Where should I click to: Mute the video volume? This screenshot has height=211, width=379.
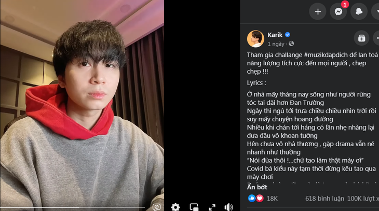[228, 207]
